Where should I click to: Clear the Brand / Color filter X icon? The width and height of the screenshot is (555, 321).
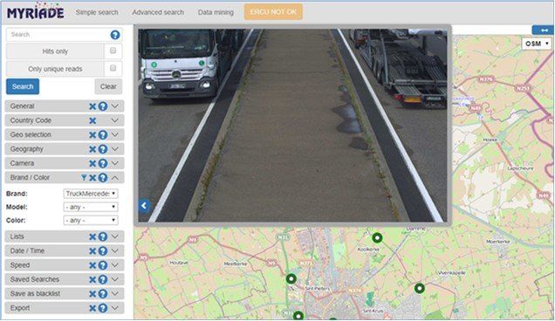[x=92, y=178]
